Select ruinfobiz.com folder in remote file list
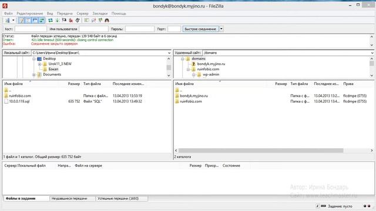Screen dimensions: 376x211 191,101
